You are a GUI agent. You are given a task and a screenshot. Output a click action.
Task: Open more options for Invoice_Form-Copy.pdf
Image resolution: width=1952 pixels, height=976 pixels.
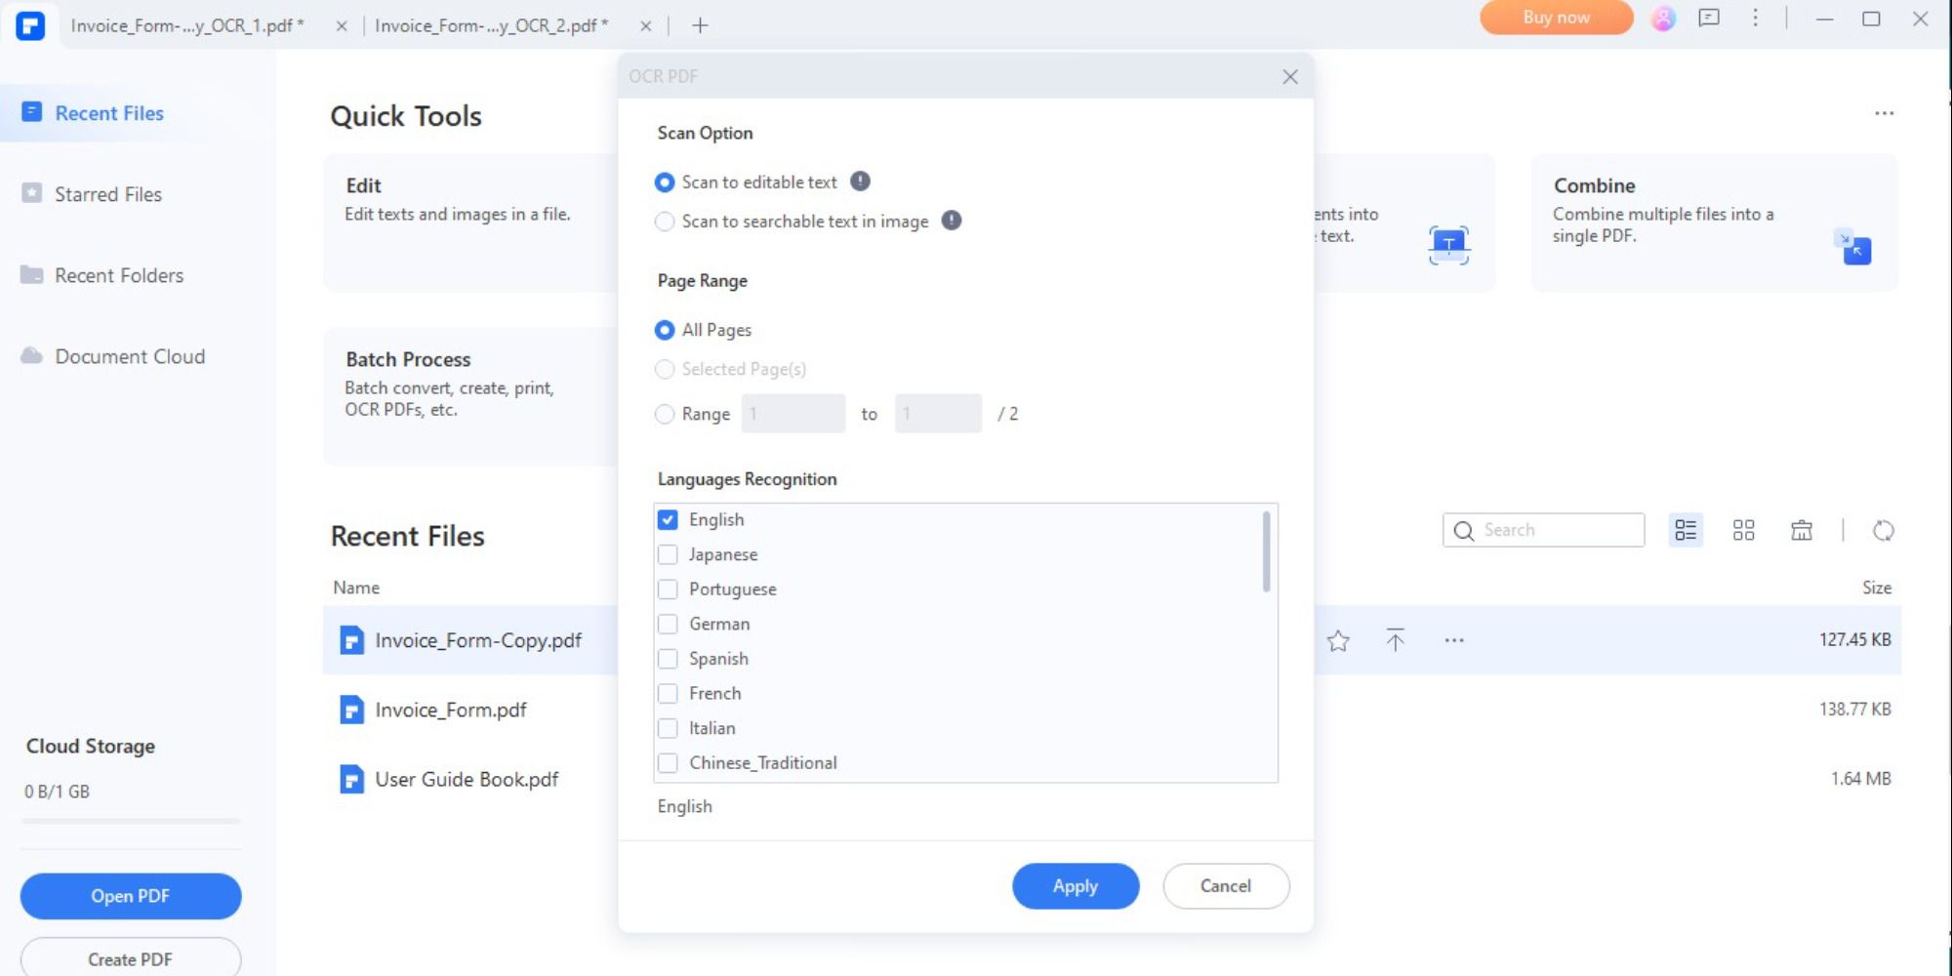tap(1454, 640)
